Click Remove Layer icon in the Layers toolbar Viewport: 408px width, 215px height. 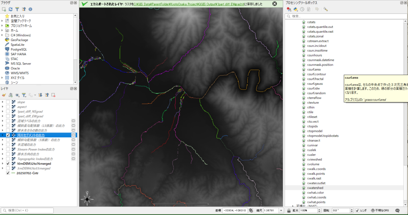coord(53,95)
